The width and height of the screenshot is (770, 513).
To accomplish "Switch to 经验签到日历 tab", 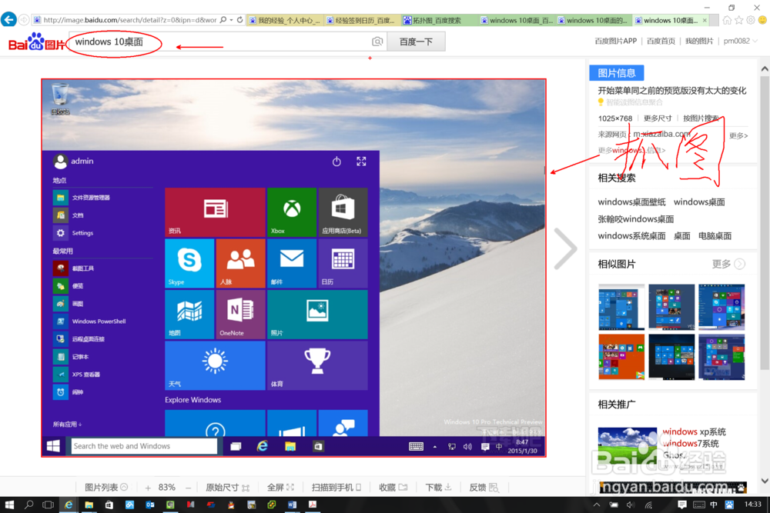I will tap(361, 20).
